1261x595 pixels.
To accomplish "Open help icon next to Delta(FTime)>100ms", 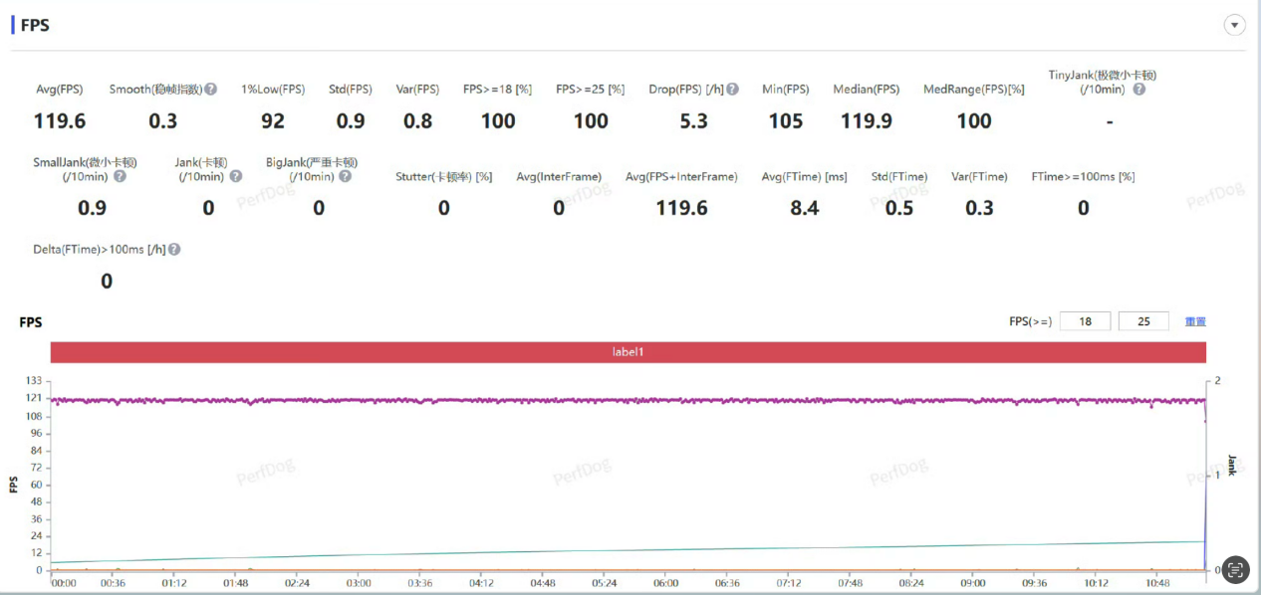I will point(174,250).
